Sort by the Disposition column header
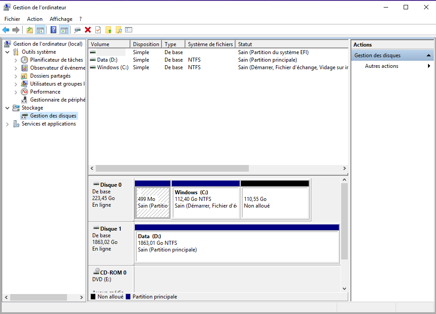Viewport: 436px width, 314px height. pos(146,44)
